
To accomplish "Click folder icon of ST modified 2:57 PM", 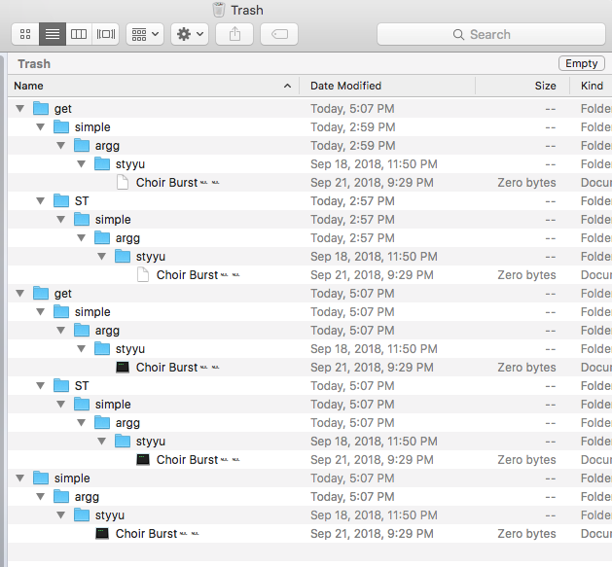I will click(61, 200).
